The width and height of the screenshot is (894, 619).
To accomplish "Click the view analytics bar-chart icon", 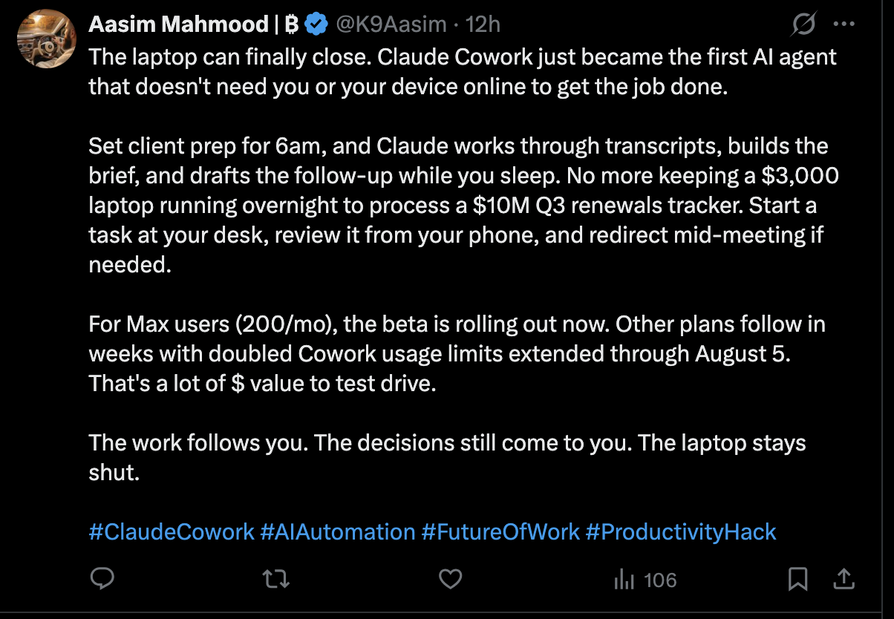I will 624,580.
